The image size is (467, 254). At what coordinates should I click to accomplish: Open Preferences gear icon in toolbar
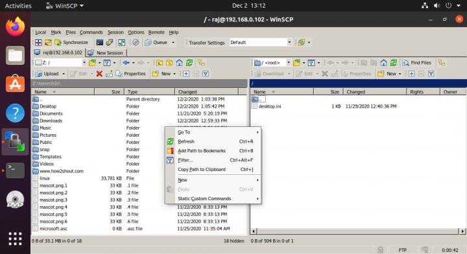pyautogui.click(x=136, y=43)
